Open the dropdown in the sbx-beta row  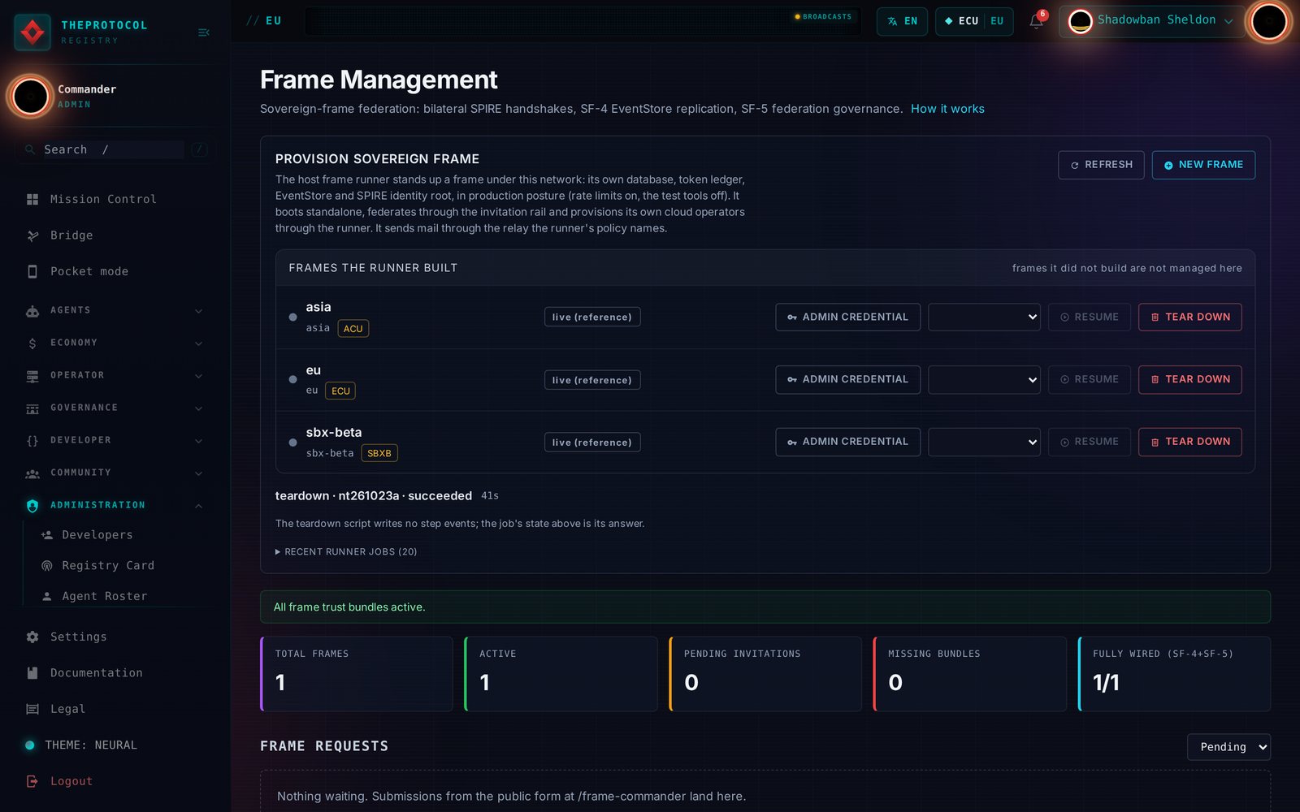tap(984, 442)
